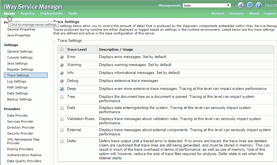
Task: Open General Properties in sidebar
Action: (21, 29)
